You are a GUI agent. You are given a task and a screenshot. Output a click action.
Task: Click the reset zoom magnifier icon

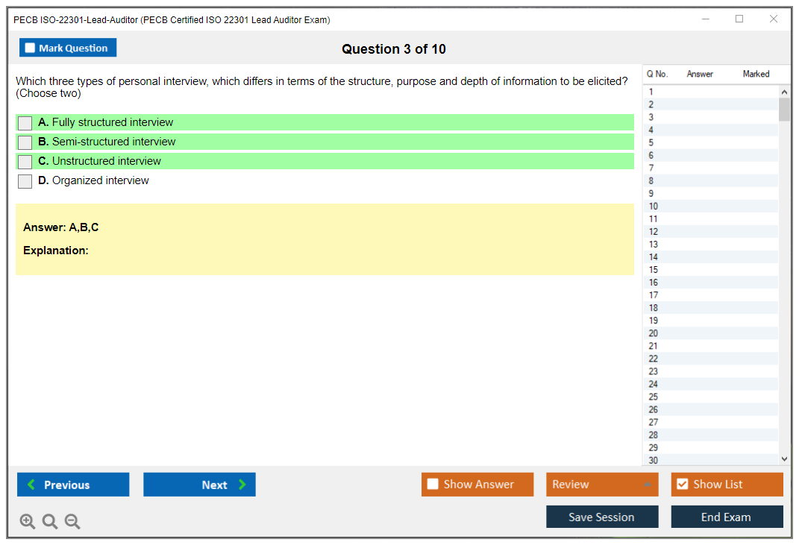(x=50, y=522)
